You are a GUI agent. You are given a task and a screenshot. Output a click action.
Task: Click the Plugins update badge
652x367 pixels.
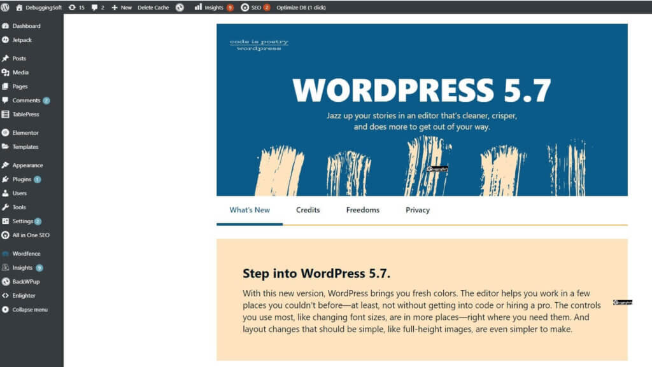pyautogui.click(x=38, y=179)
